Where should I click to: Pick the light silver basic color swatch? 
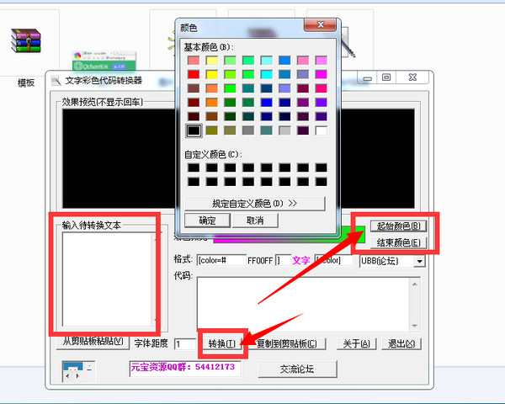pyautogui.click(x=284, y=130)
